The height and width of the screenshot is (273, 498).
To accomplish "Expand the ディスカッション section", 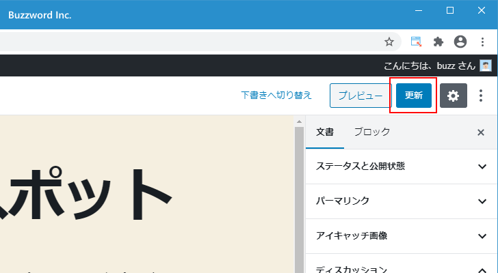I will tap(402, 268).
